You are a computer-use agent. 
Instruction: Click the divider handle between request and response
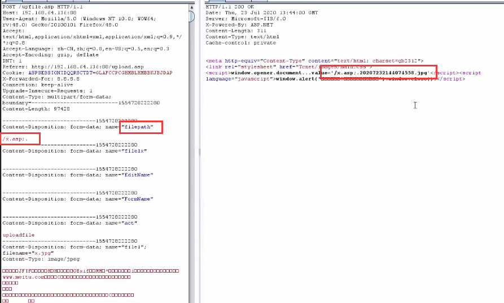pos(199,152)
